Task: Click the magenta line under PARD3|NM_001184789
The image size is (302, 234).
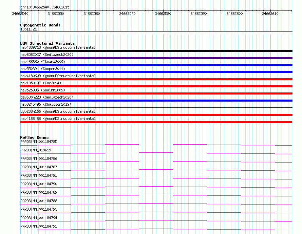Action: click(156, 195)
